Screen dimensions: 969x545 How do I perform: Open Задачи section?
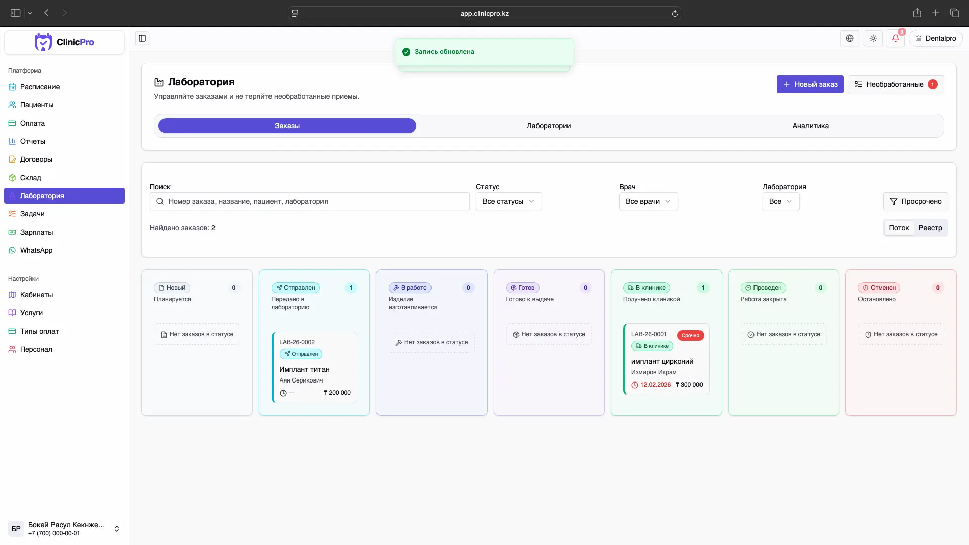click(x=64, y=214)
